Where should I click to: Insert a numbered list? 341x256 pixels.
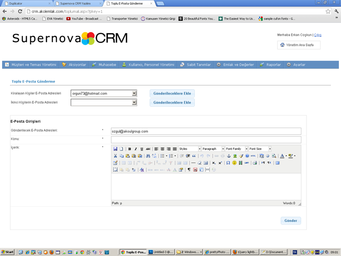[171, 156]
